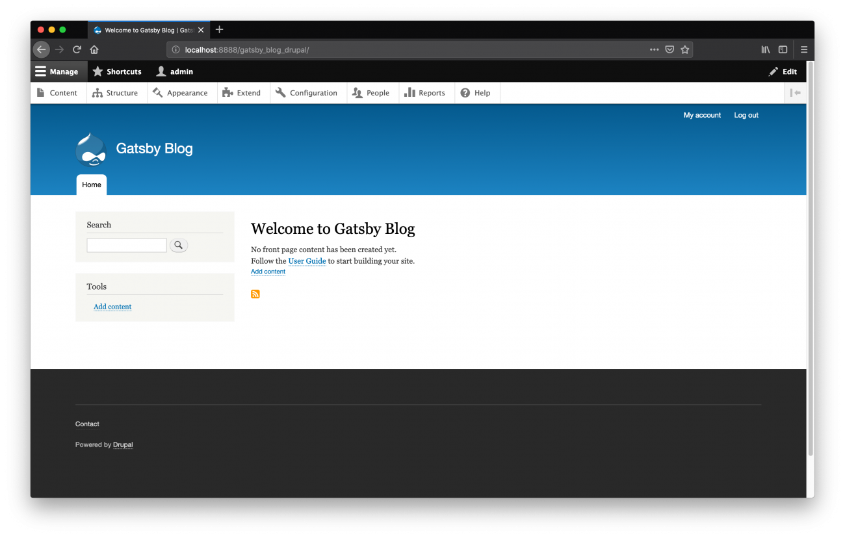Open the Firefox hamburger menu
845x538 pixels.
coord(804,49)
